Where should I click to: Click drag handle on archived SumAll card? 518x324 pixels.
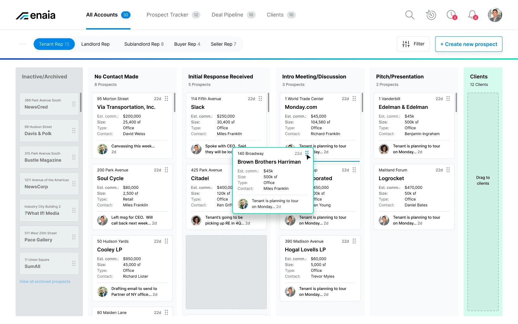[74, 263]
